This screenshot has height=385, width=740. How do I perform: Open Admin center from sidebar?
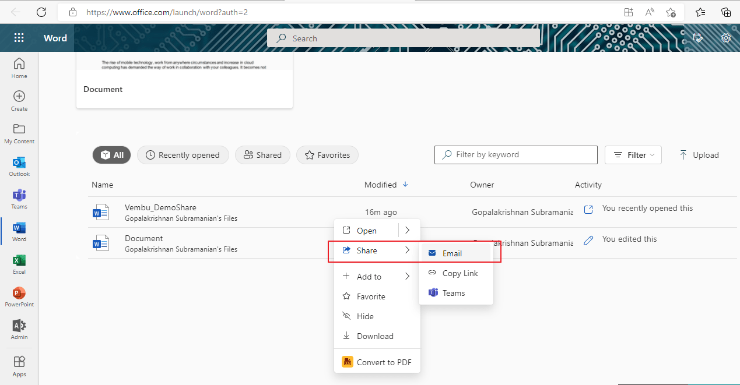tap(19, 329)
